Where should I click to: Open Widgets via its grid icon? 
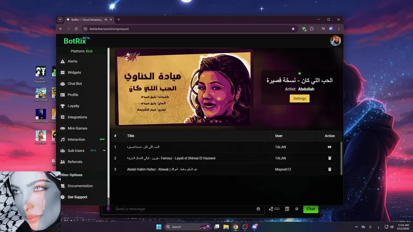(x=63, y=72)
